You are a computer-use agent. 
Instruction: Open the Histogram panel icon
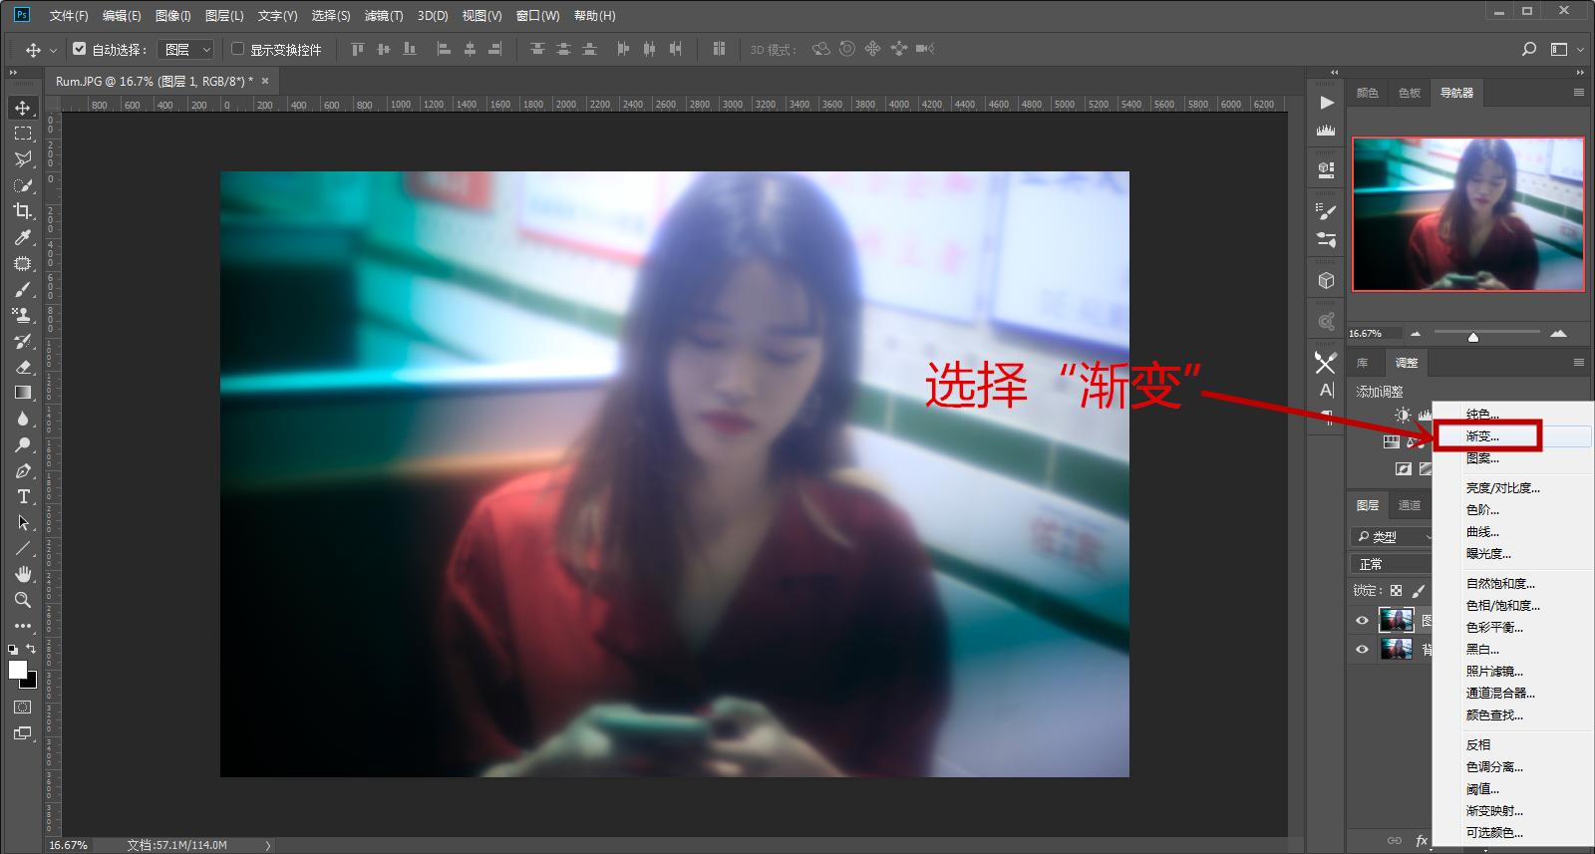point(1326,130)
